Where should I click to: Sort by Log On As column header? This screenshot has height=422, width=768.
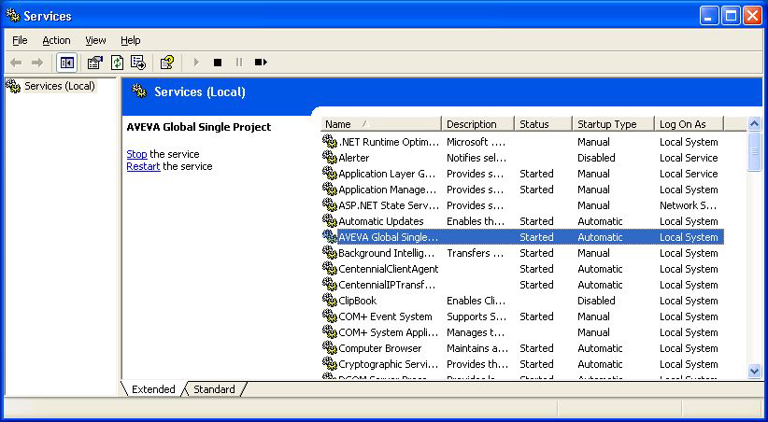pyautogui.click(x=689, y=124)
